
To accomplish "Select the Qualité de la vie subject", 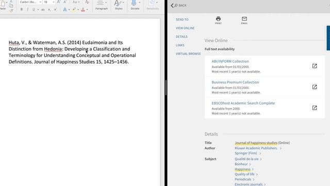I will [246, 159].
